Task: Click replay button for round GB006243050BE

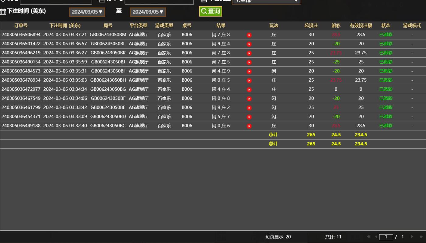Action: [249, 108]
